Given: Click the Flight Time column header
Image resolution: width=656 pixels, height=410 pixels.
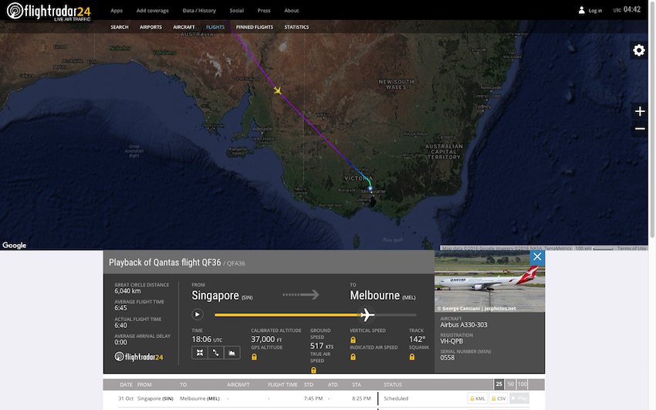Looking at the screenshot, I should coord(282,385).
